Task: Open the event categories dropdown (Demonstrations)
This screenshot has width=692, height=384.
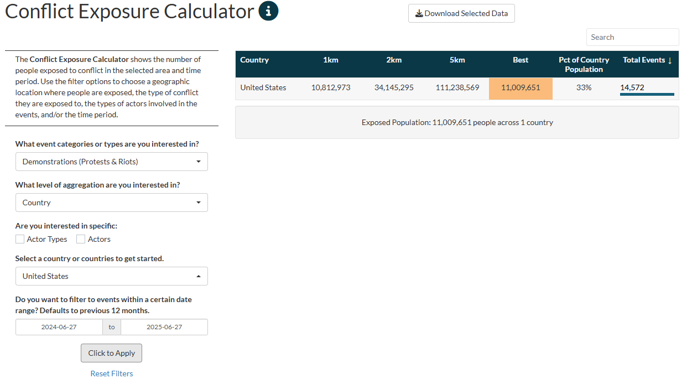Action: point(112,162)
